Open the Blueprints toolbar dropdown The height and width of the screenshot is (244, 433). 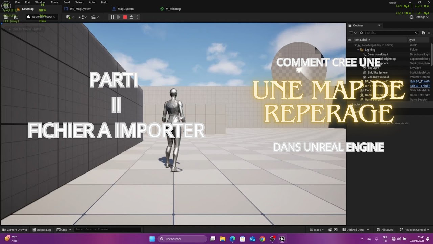tap(83, 17)
